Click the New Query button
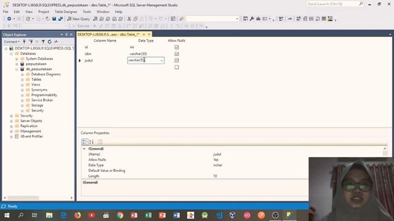Image resolution: width=394 pixels, height=221 pixels. 78,19
